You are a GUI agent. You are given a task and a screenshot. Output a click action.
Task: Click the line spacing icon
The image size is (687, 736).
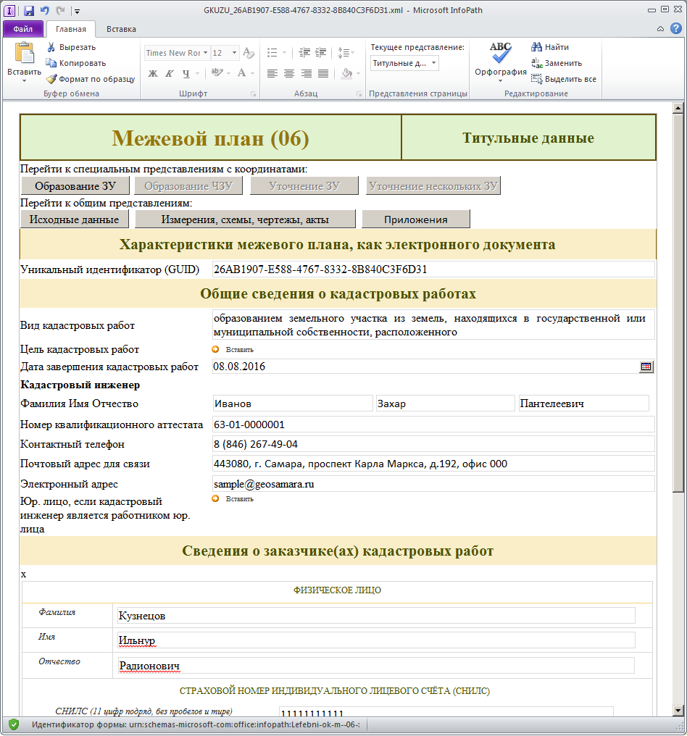click(x=343, y=53)
